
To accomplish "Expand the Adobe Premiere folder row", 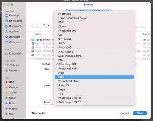I will [x=30, y=40].
